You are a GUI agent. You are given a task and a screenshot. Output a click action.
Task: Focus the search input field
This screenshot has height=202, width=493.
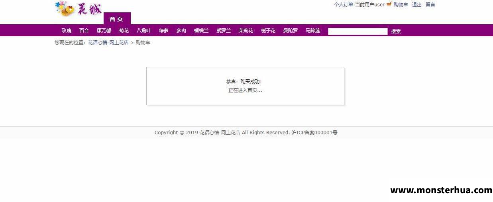tap(358, 31)
